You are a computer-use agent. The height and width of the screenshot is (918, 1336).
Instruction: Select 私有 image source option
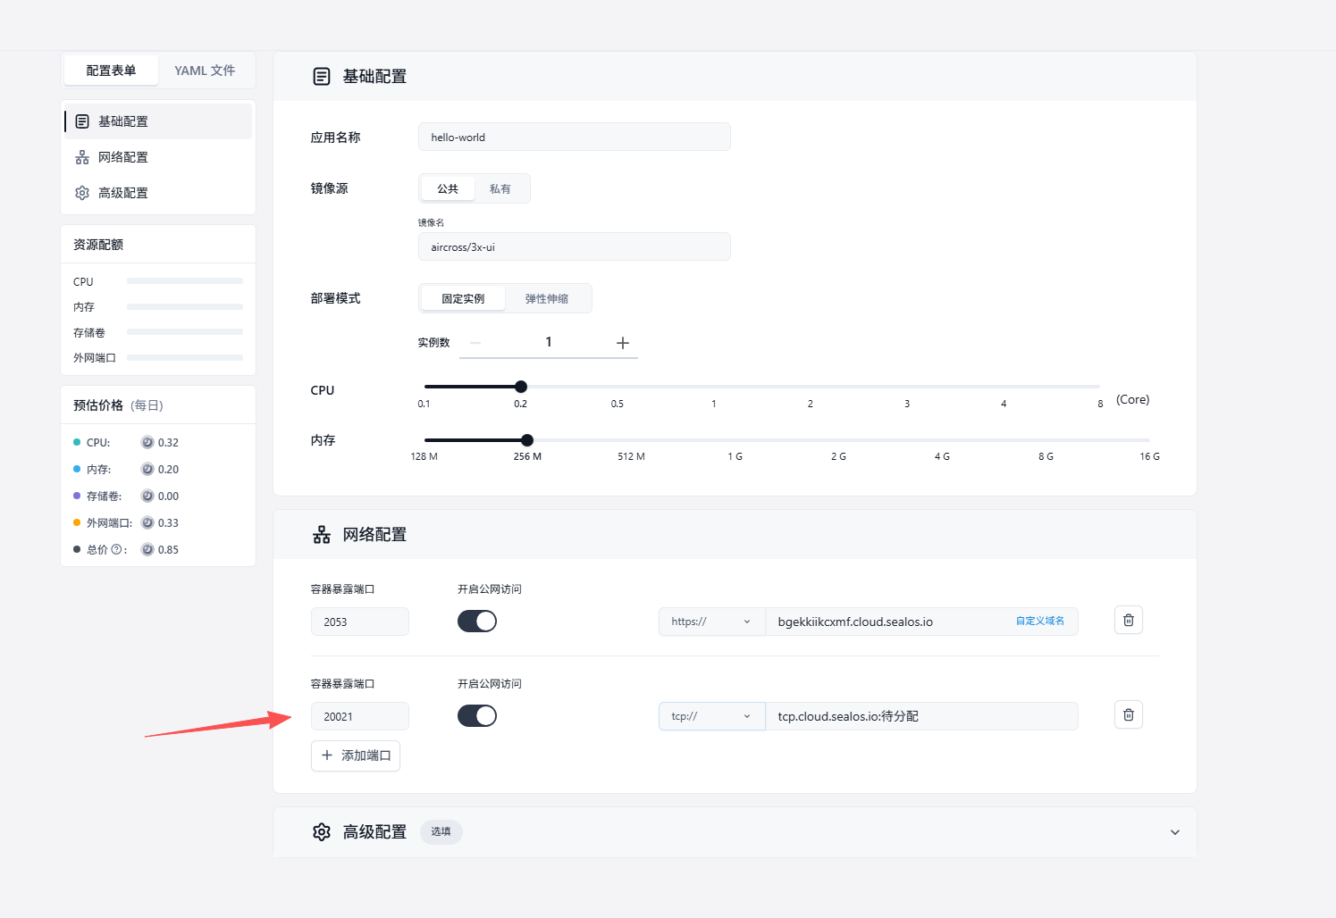point(500,189)
